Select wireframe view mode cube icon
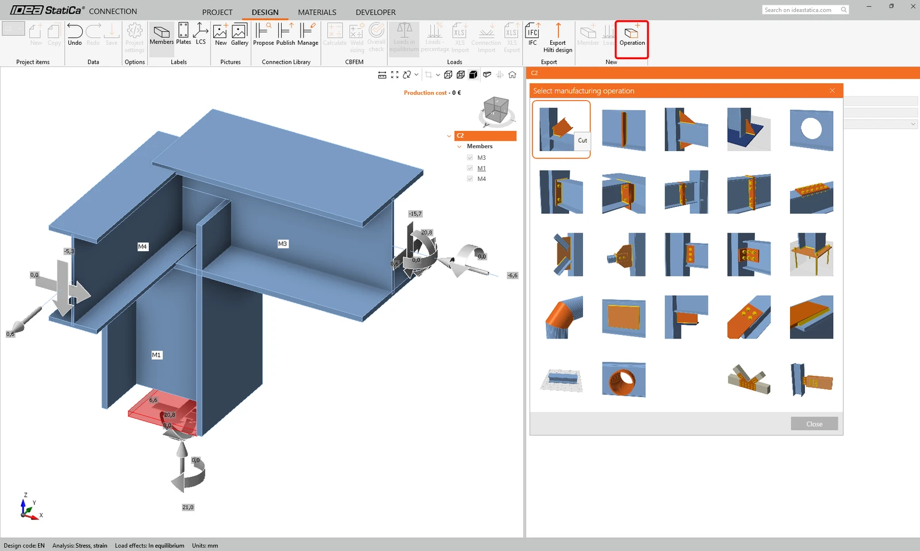 click(448, 75)
